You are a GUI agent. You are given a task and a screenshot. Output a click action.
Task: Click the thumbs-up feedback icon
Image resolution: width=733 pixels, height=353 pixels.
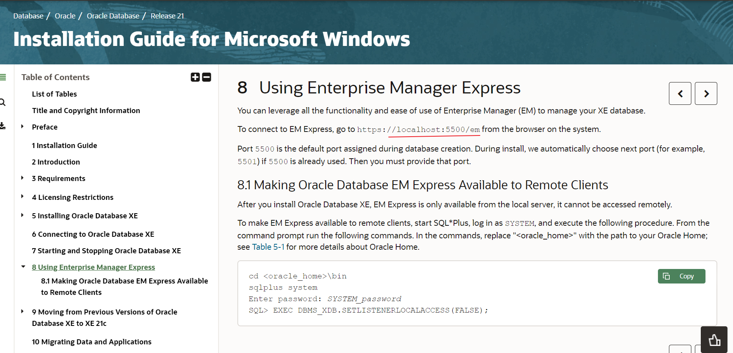tap(714, 340)
